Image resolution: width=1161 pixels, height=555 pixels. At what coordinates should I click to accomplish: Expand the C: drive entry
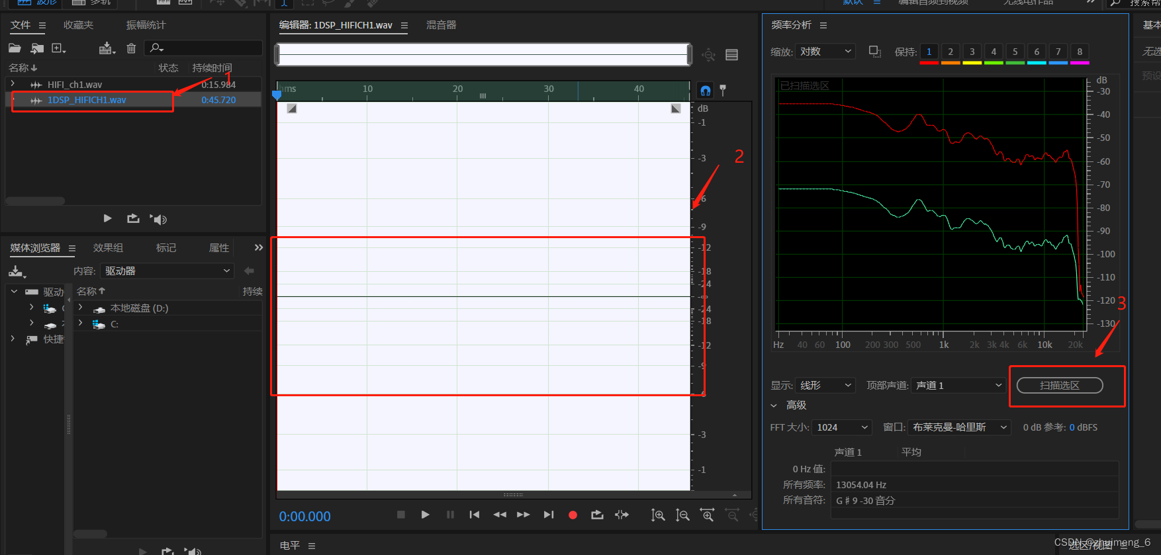point(81,323)
